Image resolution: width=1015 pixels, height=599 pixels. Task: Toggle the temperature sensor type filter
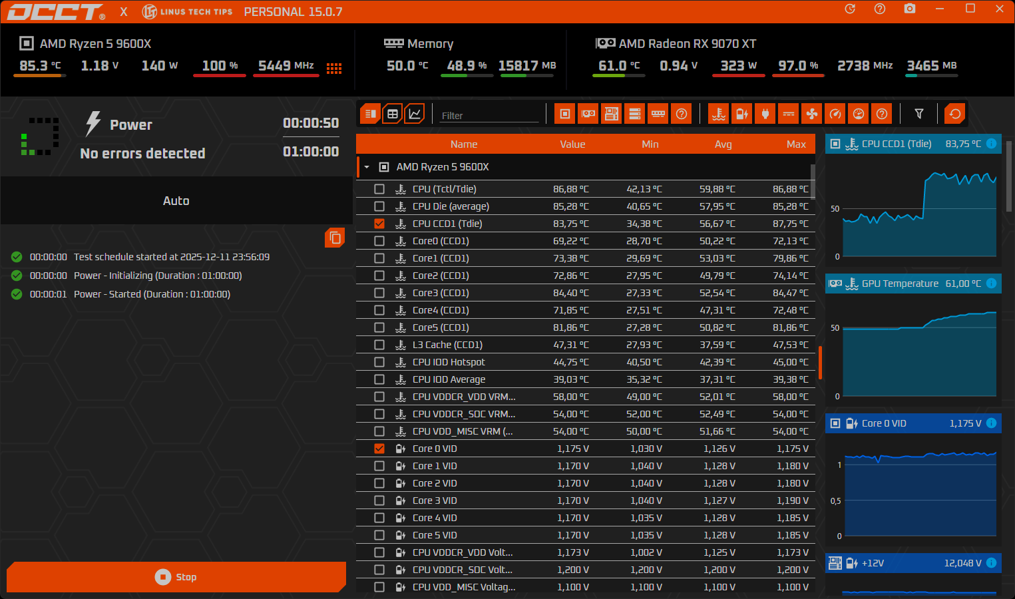(719, 114)
